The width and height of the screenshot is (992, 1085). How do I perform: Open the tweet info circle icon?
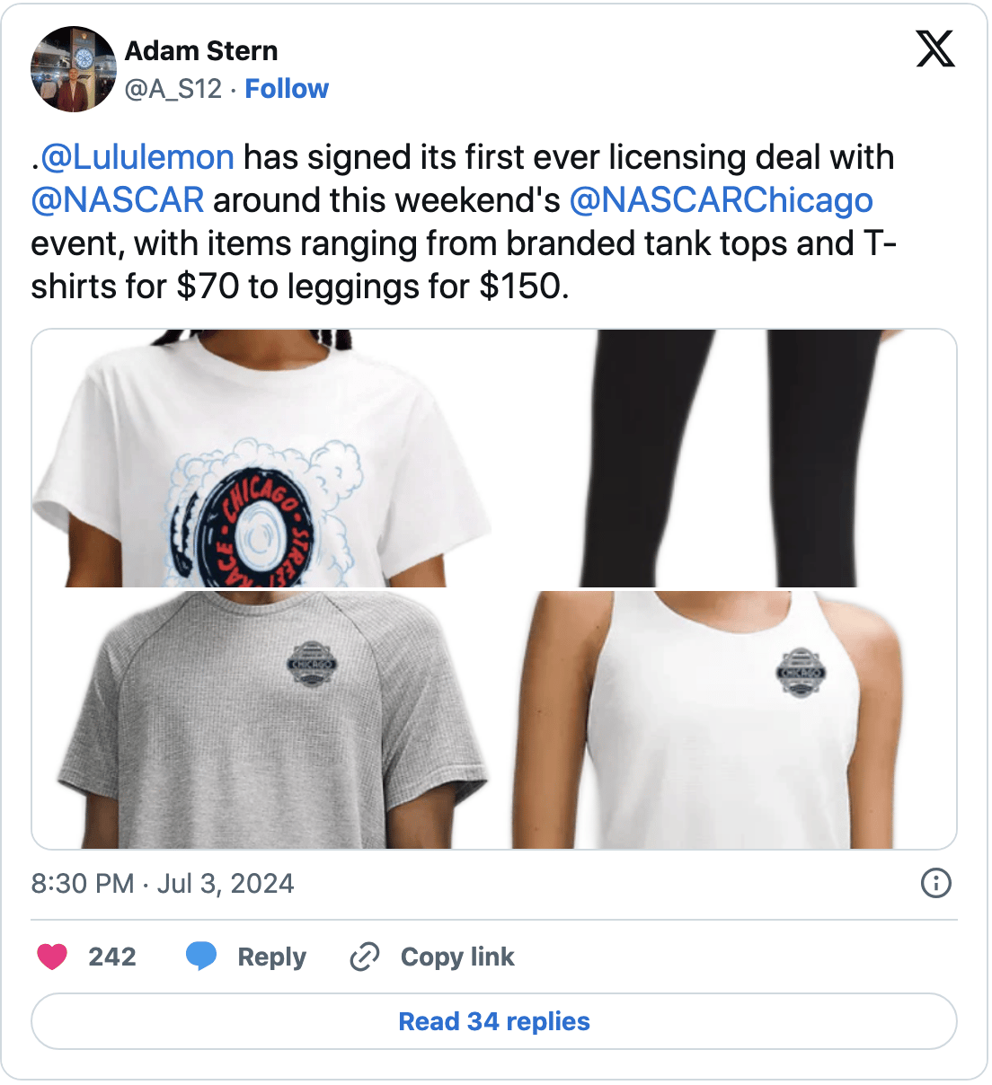click(936, 883)
